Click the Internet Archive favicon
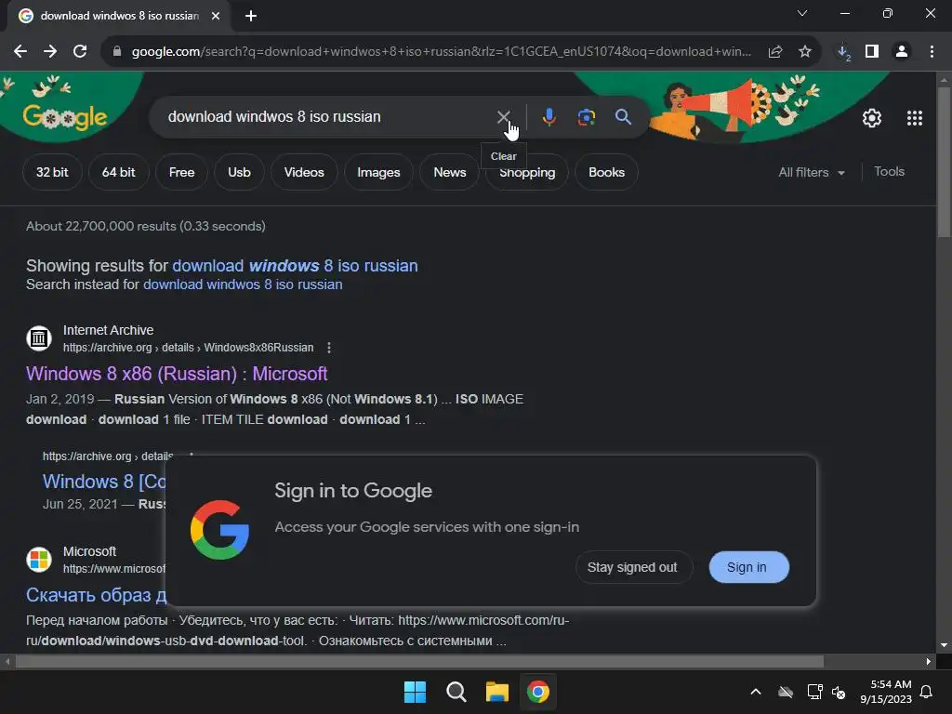The height and width of the screenshot is (714, 952). tap(39, 338)
